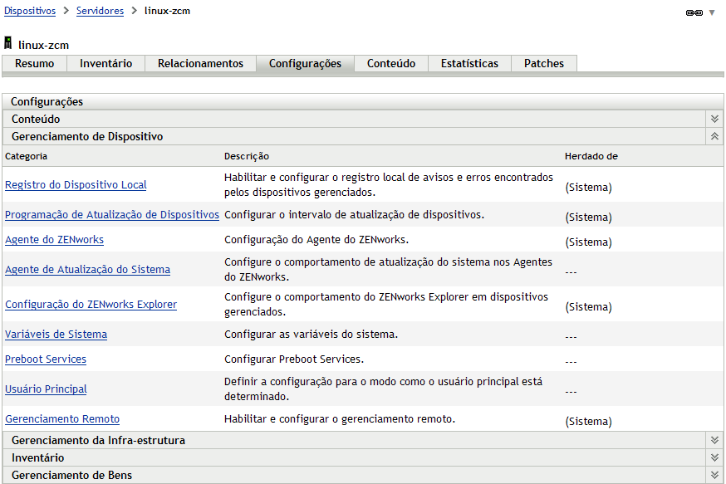The height and width of the screenshot is (484, 726).
Task: Open the Relacionamentos tab
Action: [x=200, y=64]
